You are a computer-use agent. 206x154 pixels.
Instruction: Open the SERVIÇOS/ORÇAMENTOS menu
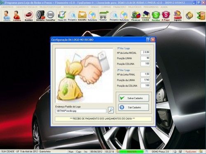point(76,7)
